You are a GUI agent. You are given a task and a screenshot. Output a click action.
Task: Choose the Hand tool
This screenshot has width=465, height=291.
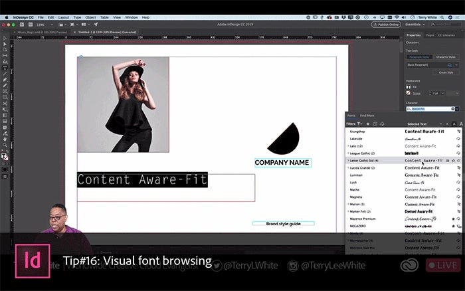coord(5,138)
